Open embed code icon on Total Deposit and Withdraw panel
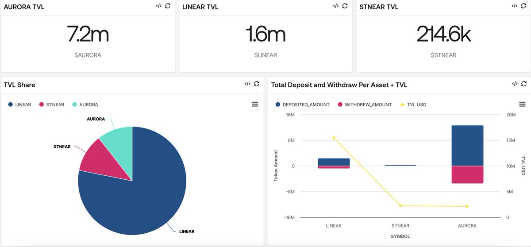 pyautogui.click(x=515, y=84)
